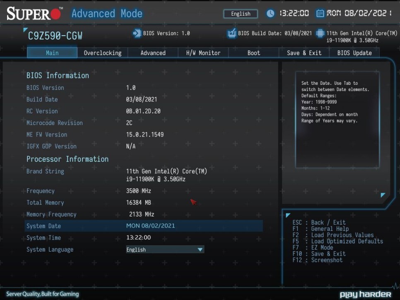Click the System Language label
Screen dimensions: 400x300
click(50, 250)
